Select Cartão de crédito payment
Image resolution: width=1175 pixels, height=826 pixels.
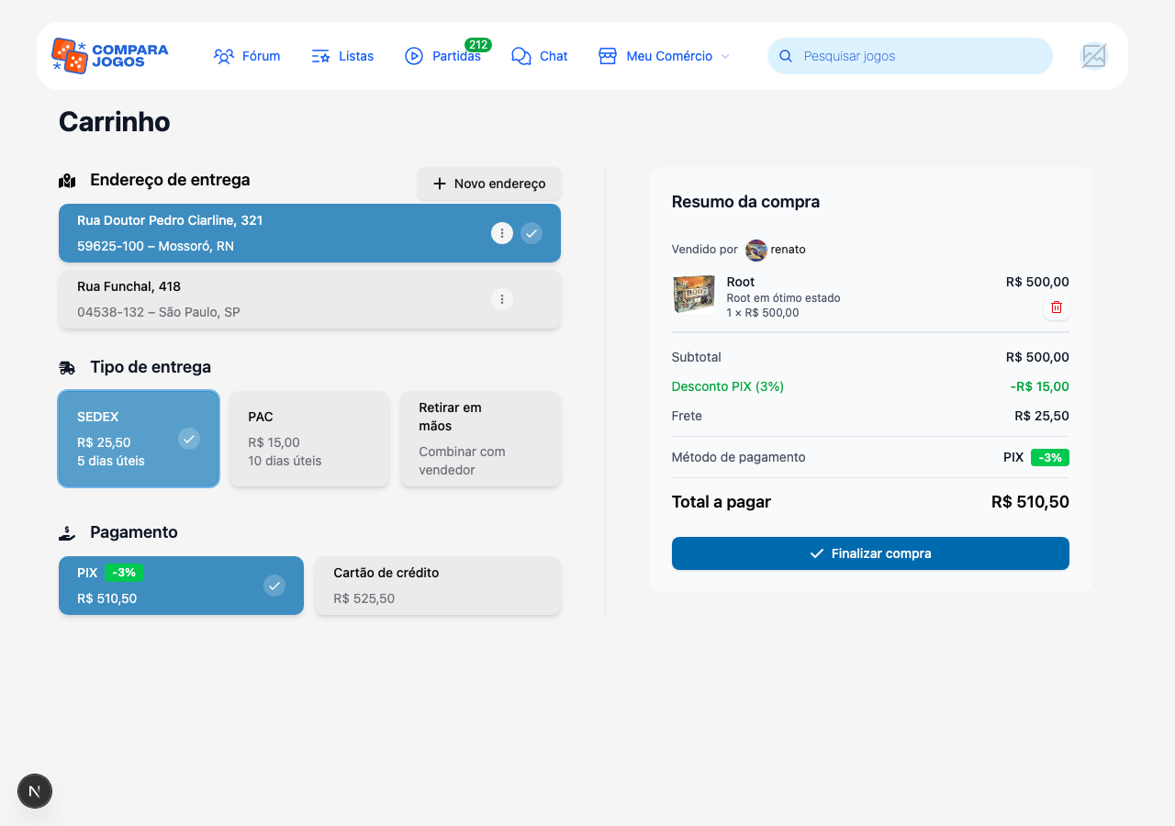coord(438,586)
